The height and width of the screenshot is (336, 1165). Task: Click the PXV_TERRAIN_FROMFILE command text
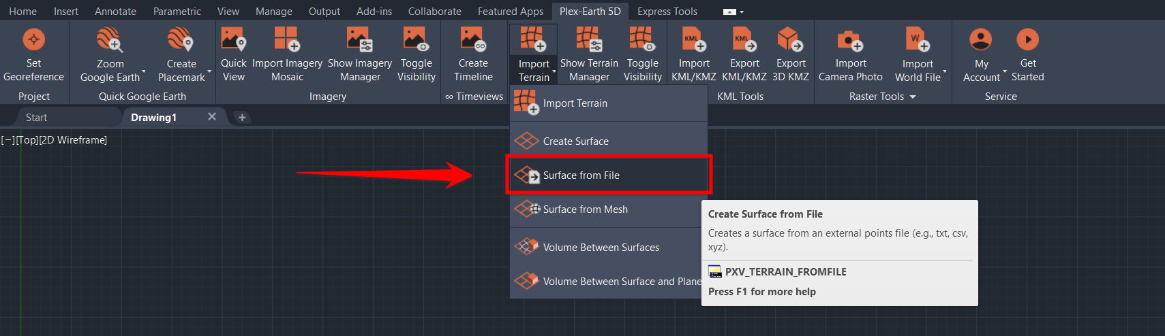pyautogui.click(x=785, y=271)
